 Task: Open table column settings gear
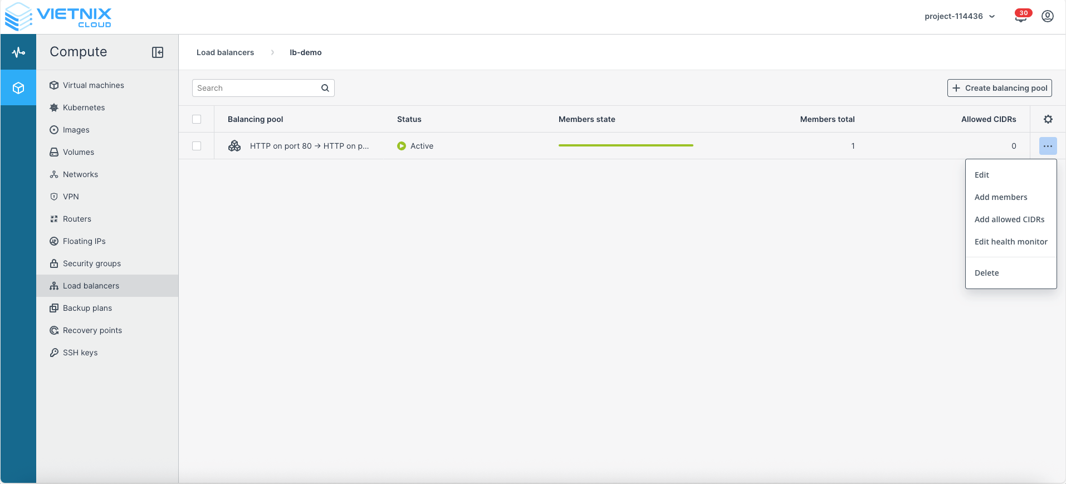tap(1048, 119)
